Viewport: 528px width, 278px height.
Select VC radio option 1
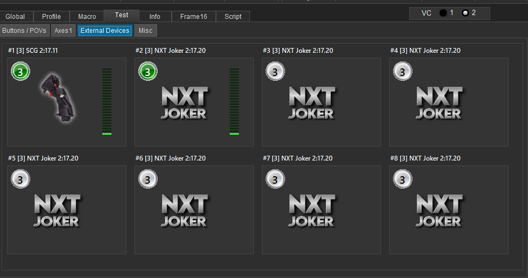[x=443, y=13]
